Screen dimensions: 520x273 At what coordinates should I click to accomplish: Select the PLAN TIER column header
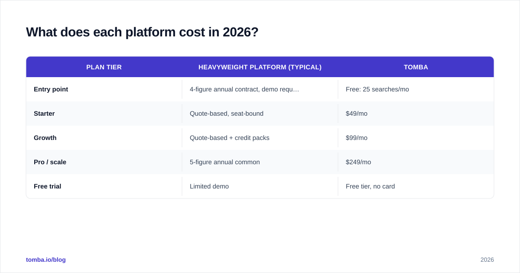pos(104,67)
